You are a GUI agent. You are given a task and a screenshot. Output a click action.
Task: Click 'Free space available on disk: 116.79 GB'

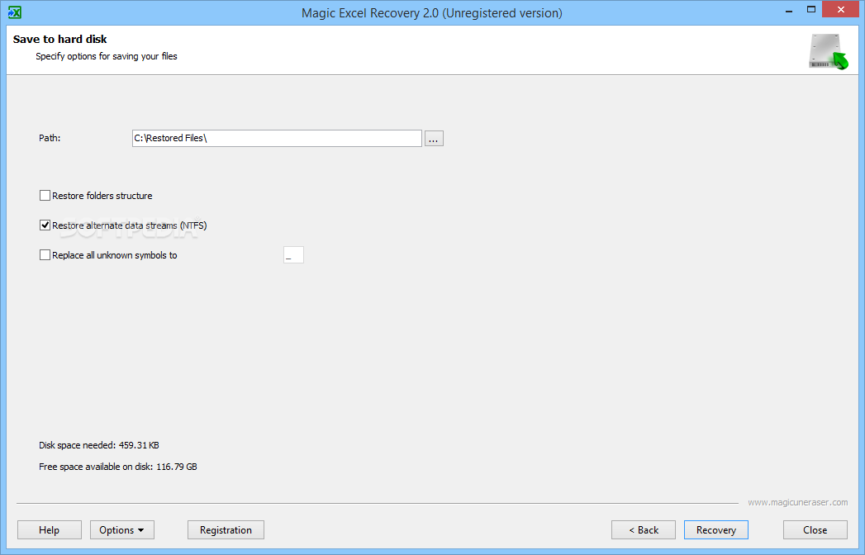point(118,466)
